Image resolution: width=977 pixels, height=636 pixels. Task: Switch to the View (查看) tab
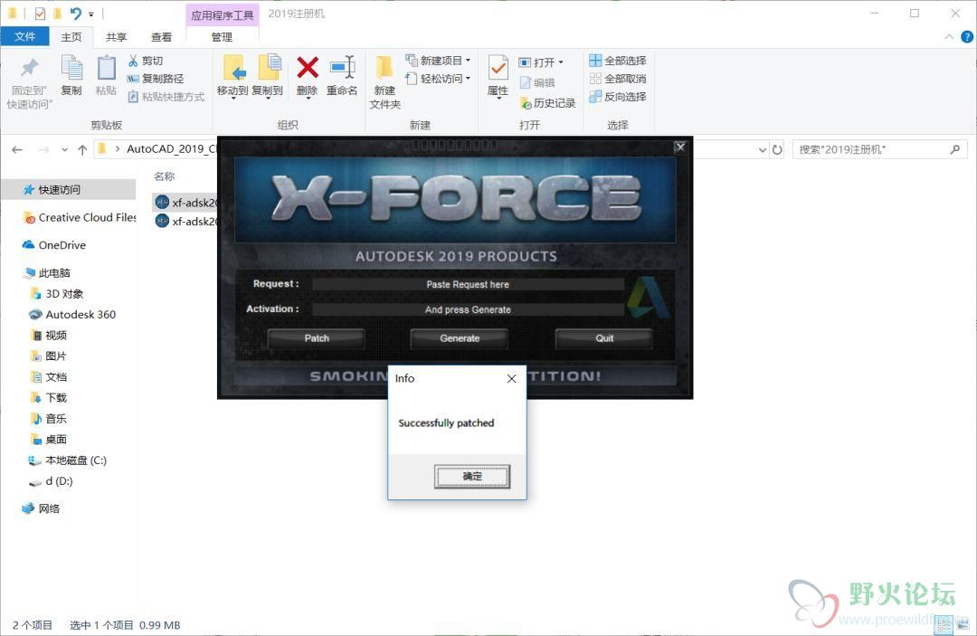point(161,37)
